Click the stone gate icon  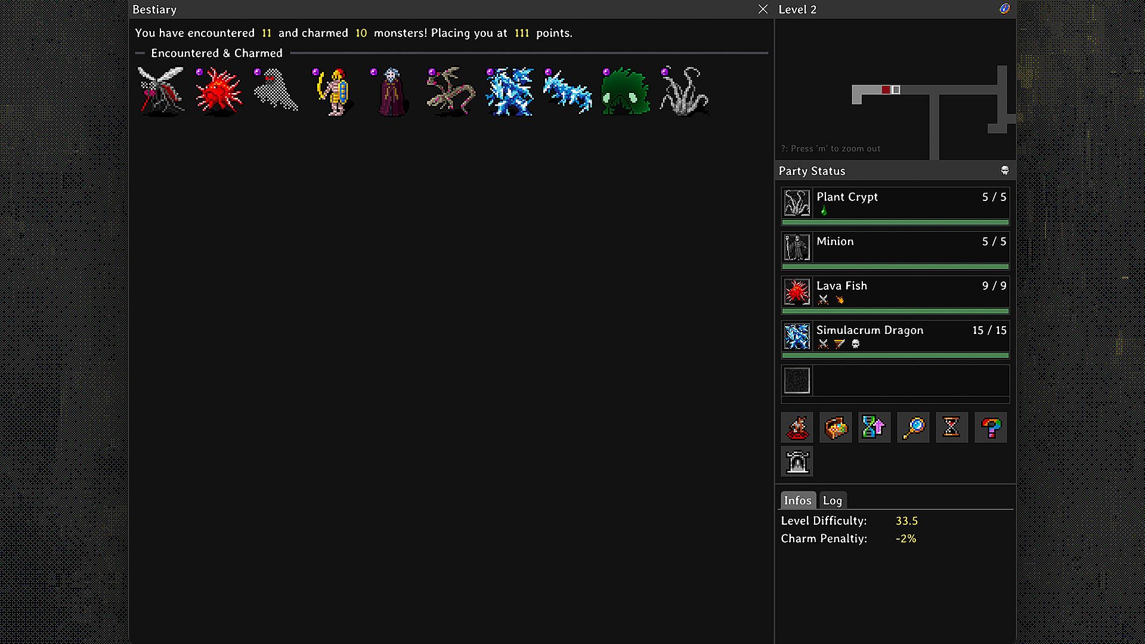point(797,462)
